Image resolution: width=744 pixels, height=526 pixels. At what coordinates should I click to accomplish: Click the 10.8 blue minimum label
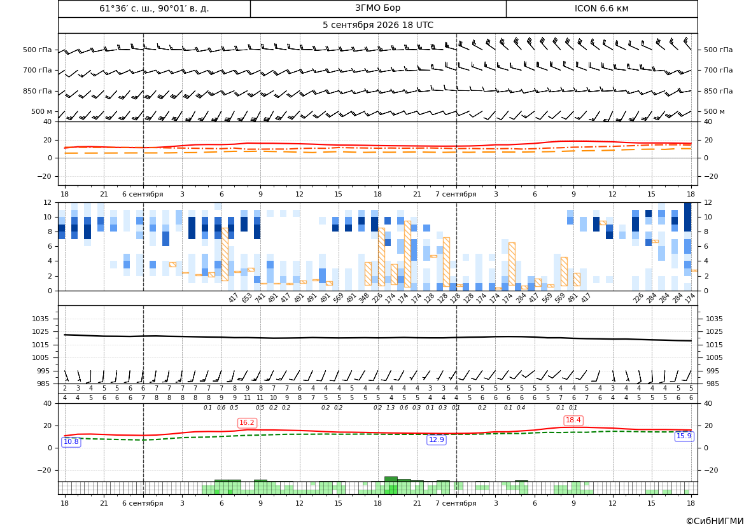pos(71,442)
